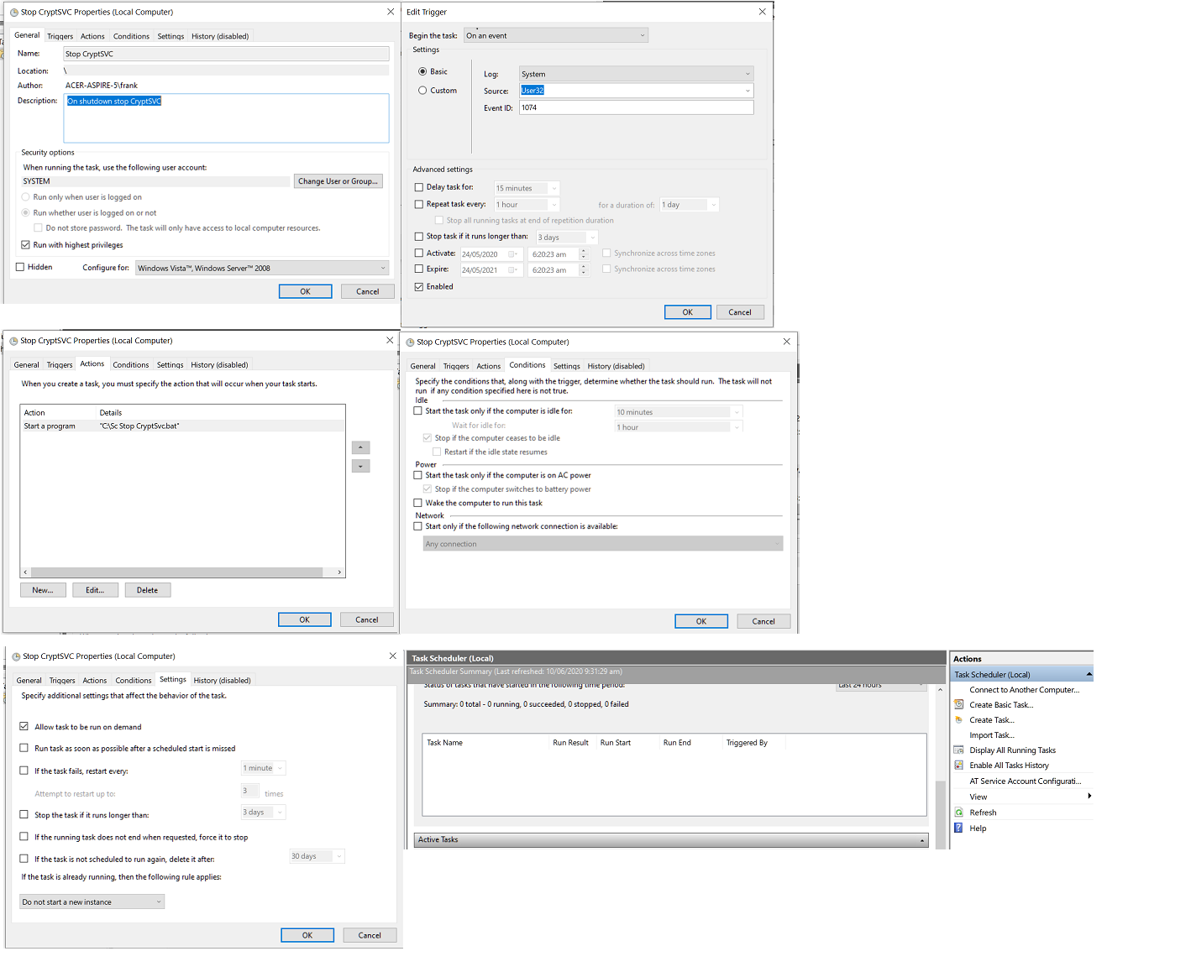Click the blue Help question mark icon
The image size is (1191, 972).
pos(958,828)
